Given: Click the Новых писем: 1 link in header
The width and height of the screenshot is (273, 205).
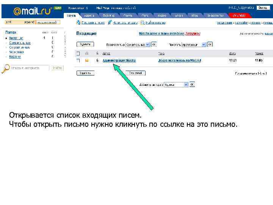Looking at the screenshot, I should point(78,8).
